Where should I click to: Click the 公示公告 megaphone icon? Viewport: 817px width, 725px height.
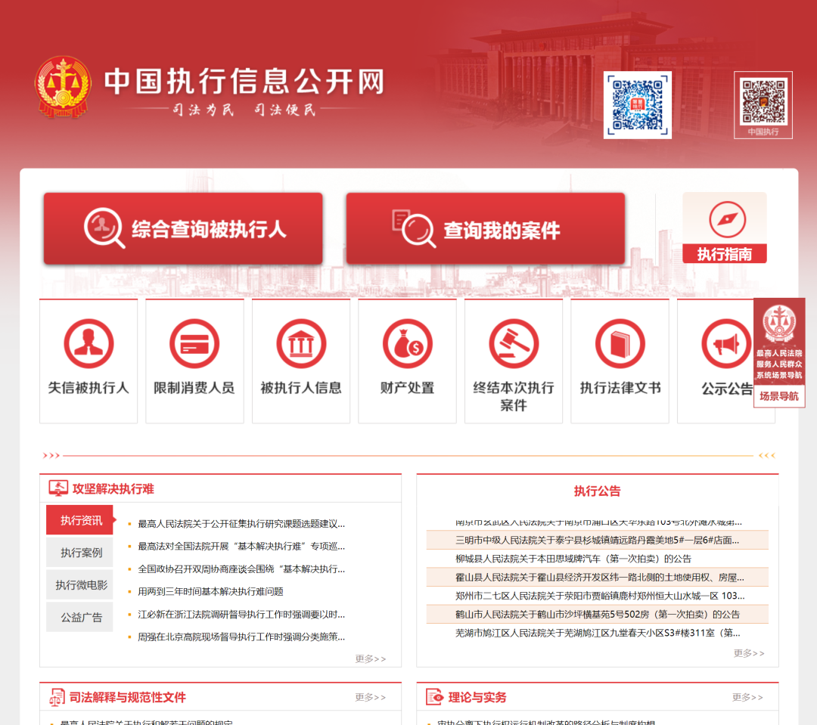click(726, 344)
